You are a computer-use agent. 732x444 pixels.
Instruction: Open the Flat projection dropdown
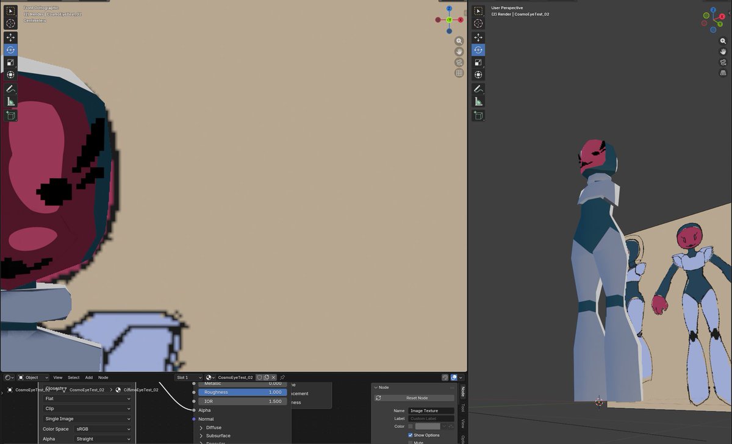[x=87, y=398]
